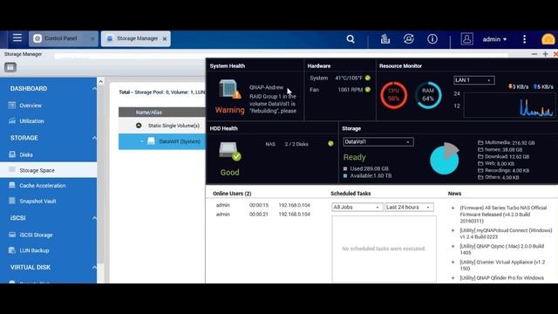Open the event notifications info icon
This screenshot has width=558, height=314.
pos(432,38)
